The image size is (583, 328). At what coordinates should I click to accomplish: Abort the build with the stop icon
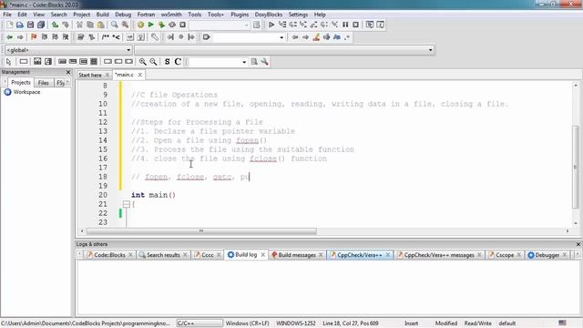(x=182, y=25)
